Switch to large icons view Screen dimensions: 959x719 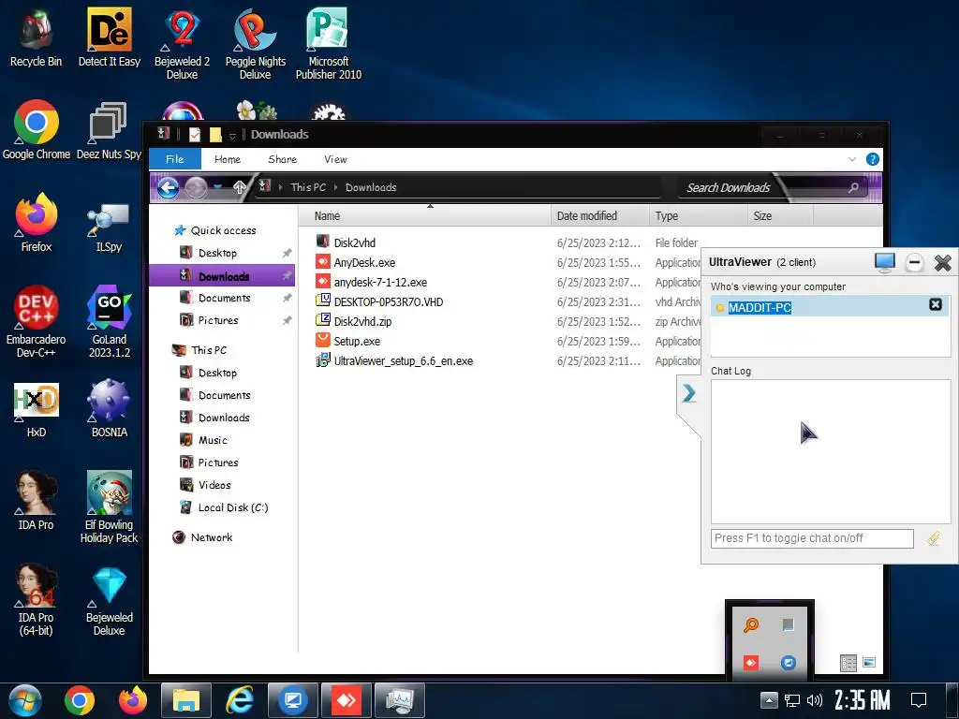869,663
